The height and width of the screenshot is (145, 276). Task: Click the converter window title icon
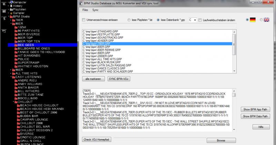[81, 3]
